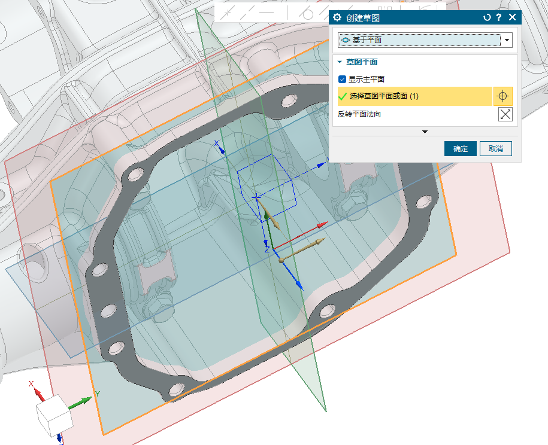
Task: Confirm with the 确定 button
Action: [x=460, y=149]
